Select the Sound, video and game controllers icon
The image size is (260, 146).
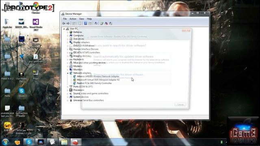(71, 94)
